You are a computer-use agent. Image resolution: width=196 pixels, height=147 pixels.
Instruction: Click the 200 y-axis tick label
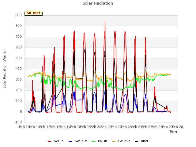click(19, 90)
